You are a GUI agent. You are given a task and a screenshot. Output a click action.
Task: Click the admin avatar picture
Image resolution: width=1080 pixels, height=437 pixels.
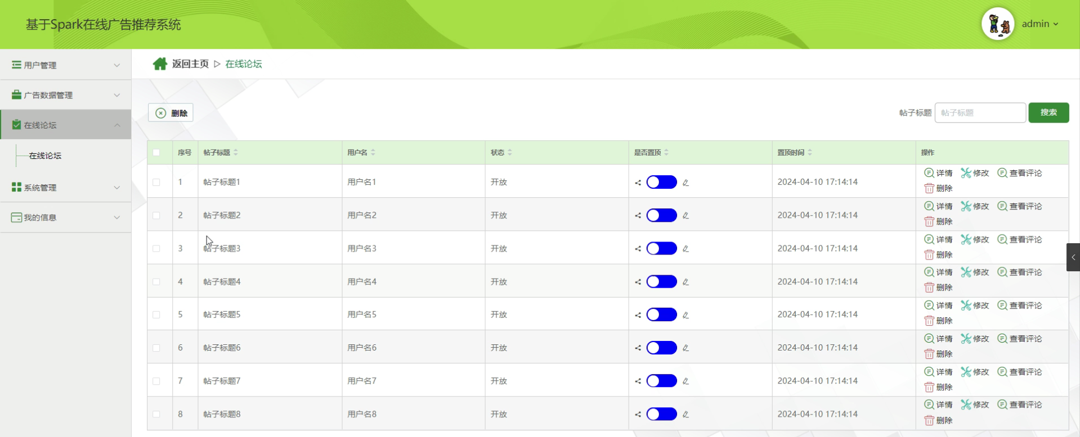click(x=998, y=24)
